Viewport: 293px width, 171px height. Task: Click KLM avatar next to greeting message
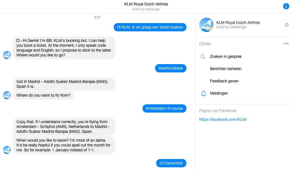click(x=7, y=55)
